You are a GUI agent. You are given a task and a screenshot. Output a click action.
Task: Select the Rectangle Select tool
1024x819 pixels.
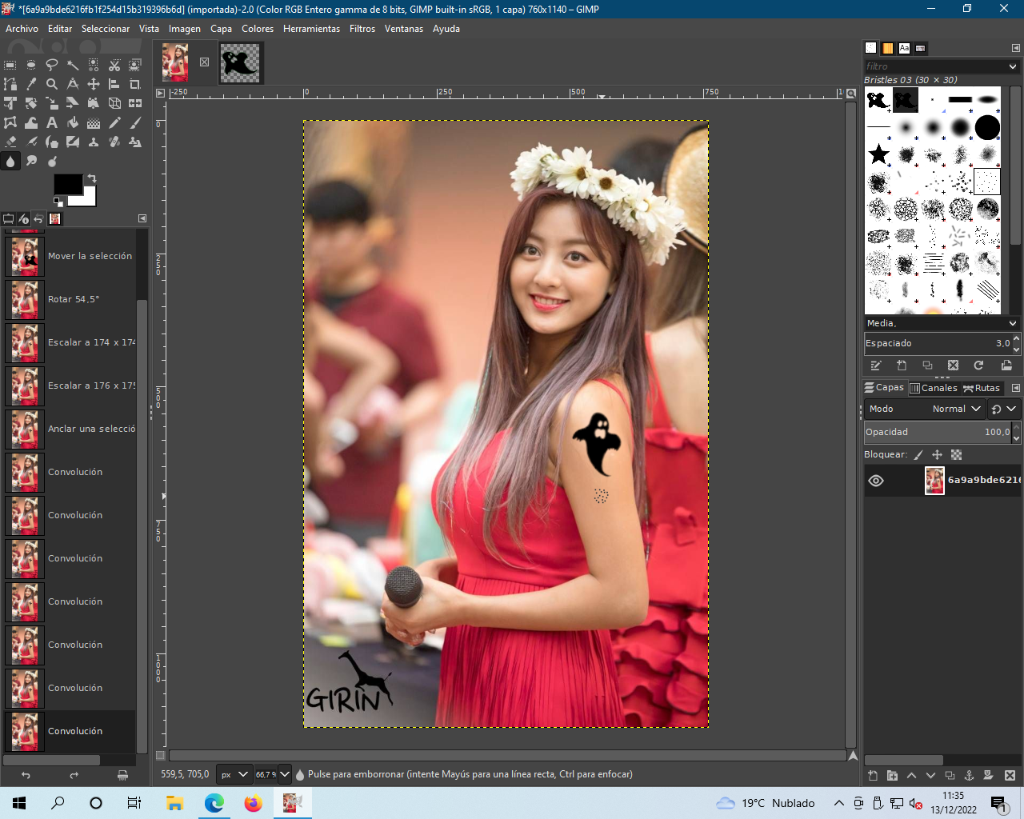pyautogui.click(x=10, y=65)
